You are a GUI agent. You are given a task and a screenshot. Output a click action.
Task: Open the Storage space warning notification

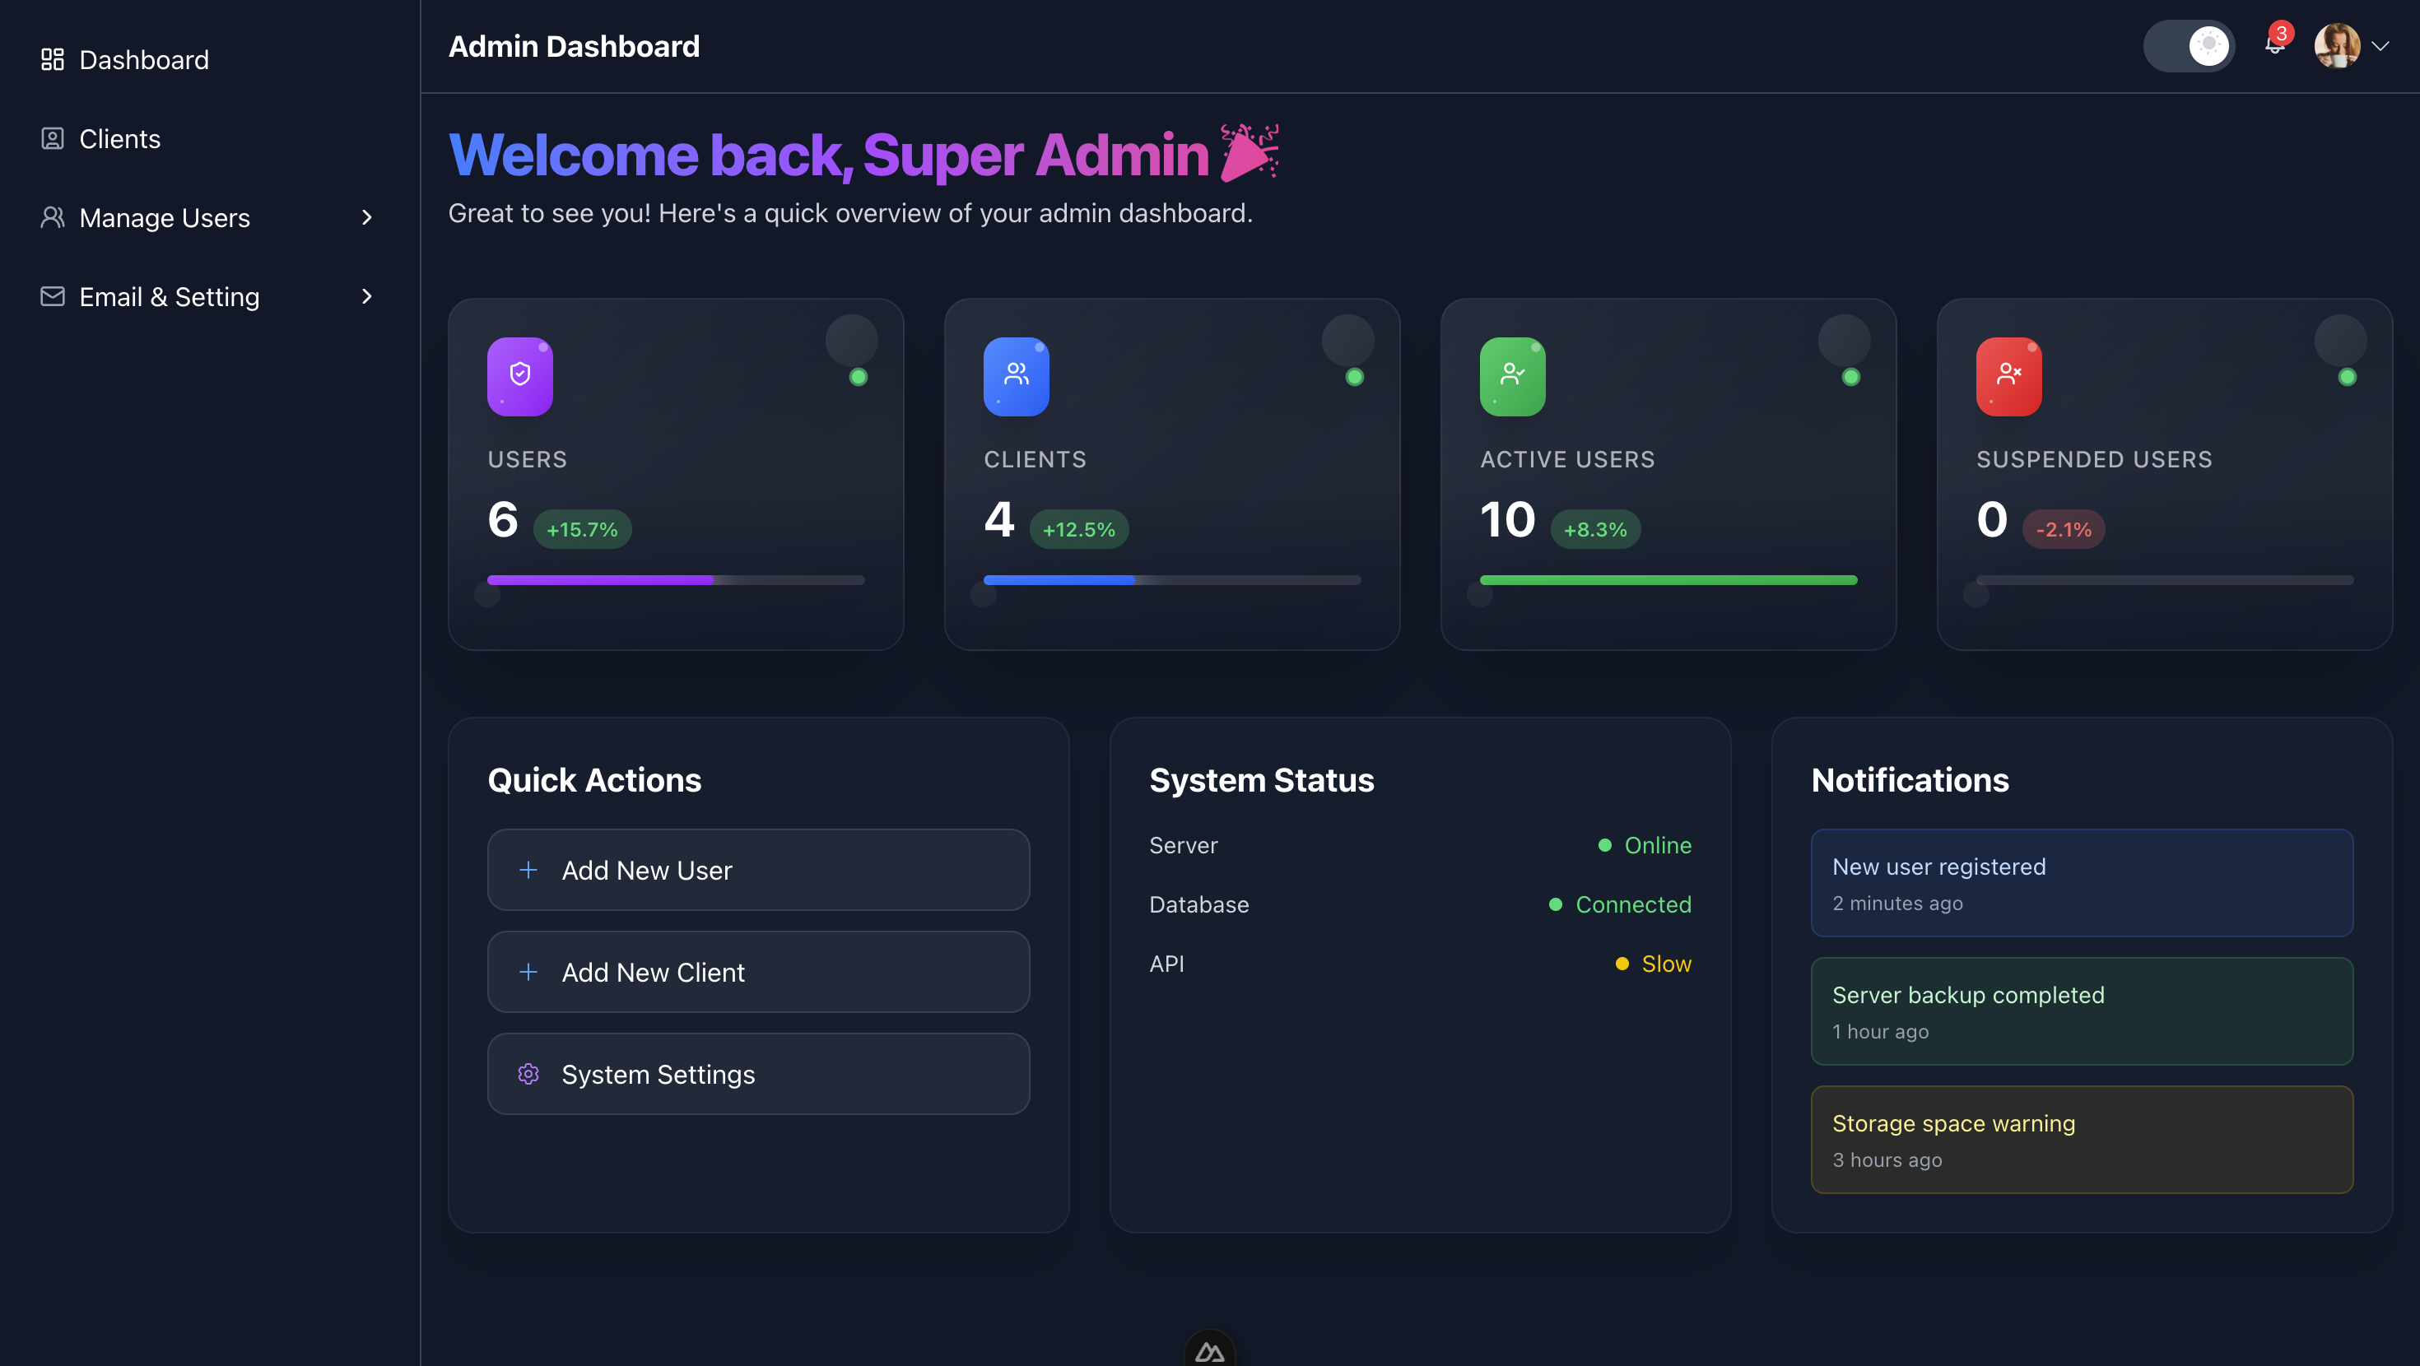2080,1140
